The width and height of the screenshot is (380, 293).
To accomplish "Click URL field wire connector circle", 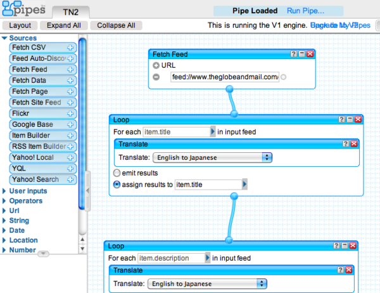I will tap(283, 77).
